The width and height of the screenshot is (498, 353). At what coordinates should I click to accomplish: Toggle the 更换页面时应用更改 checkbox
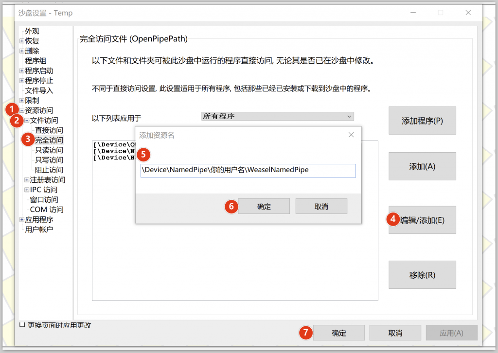(x=22, y=324)
